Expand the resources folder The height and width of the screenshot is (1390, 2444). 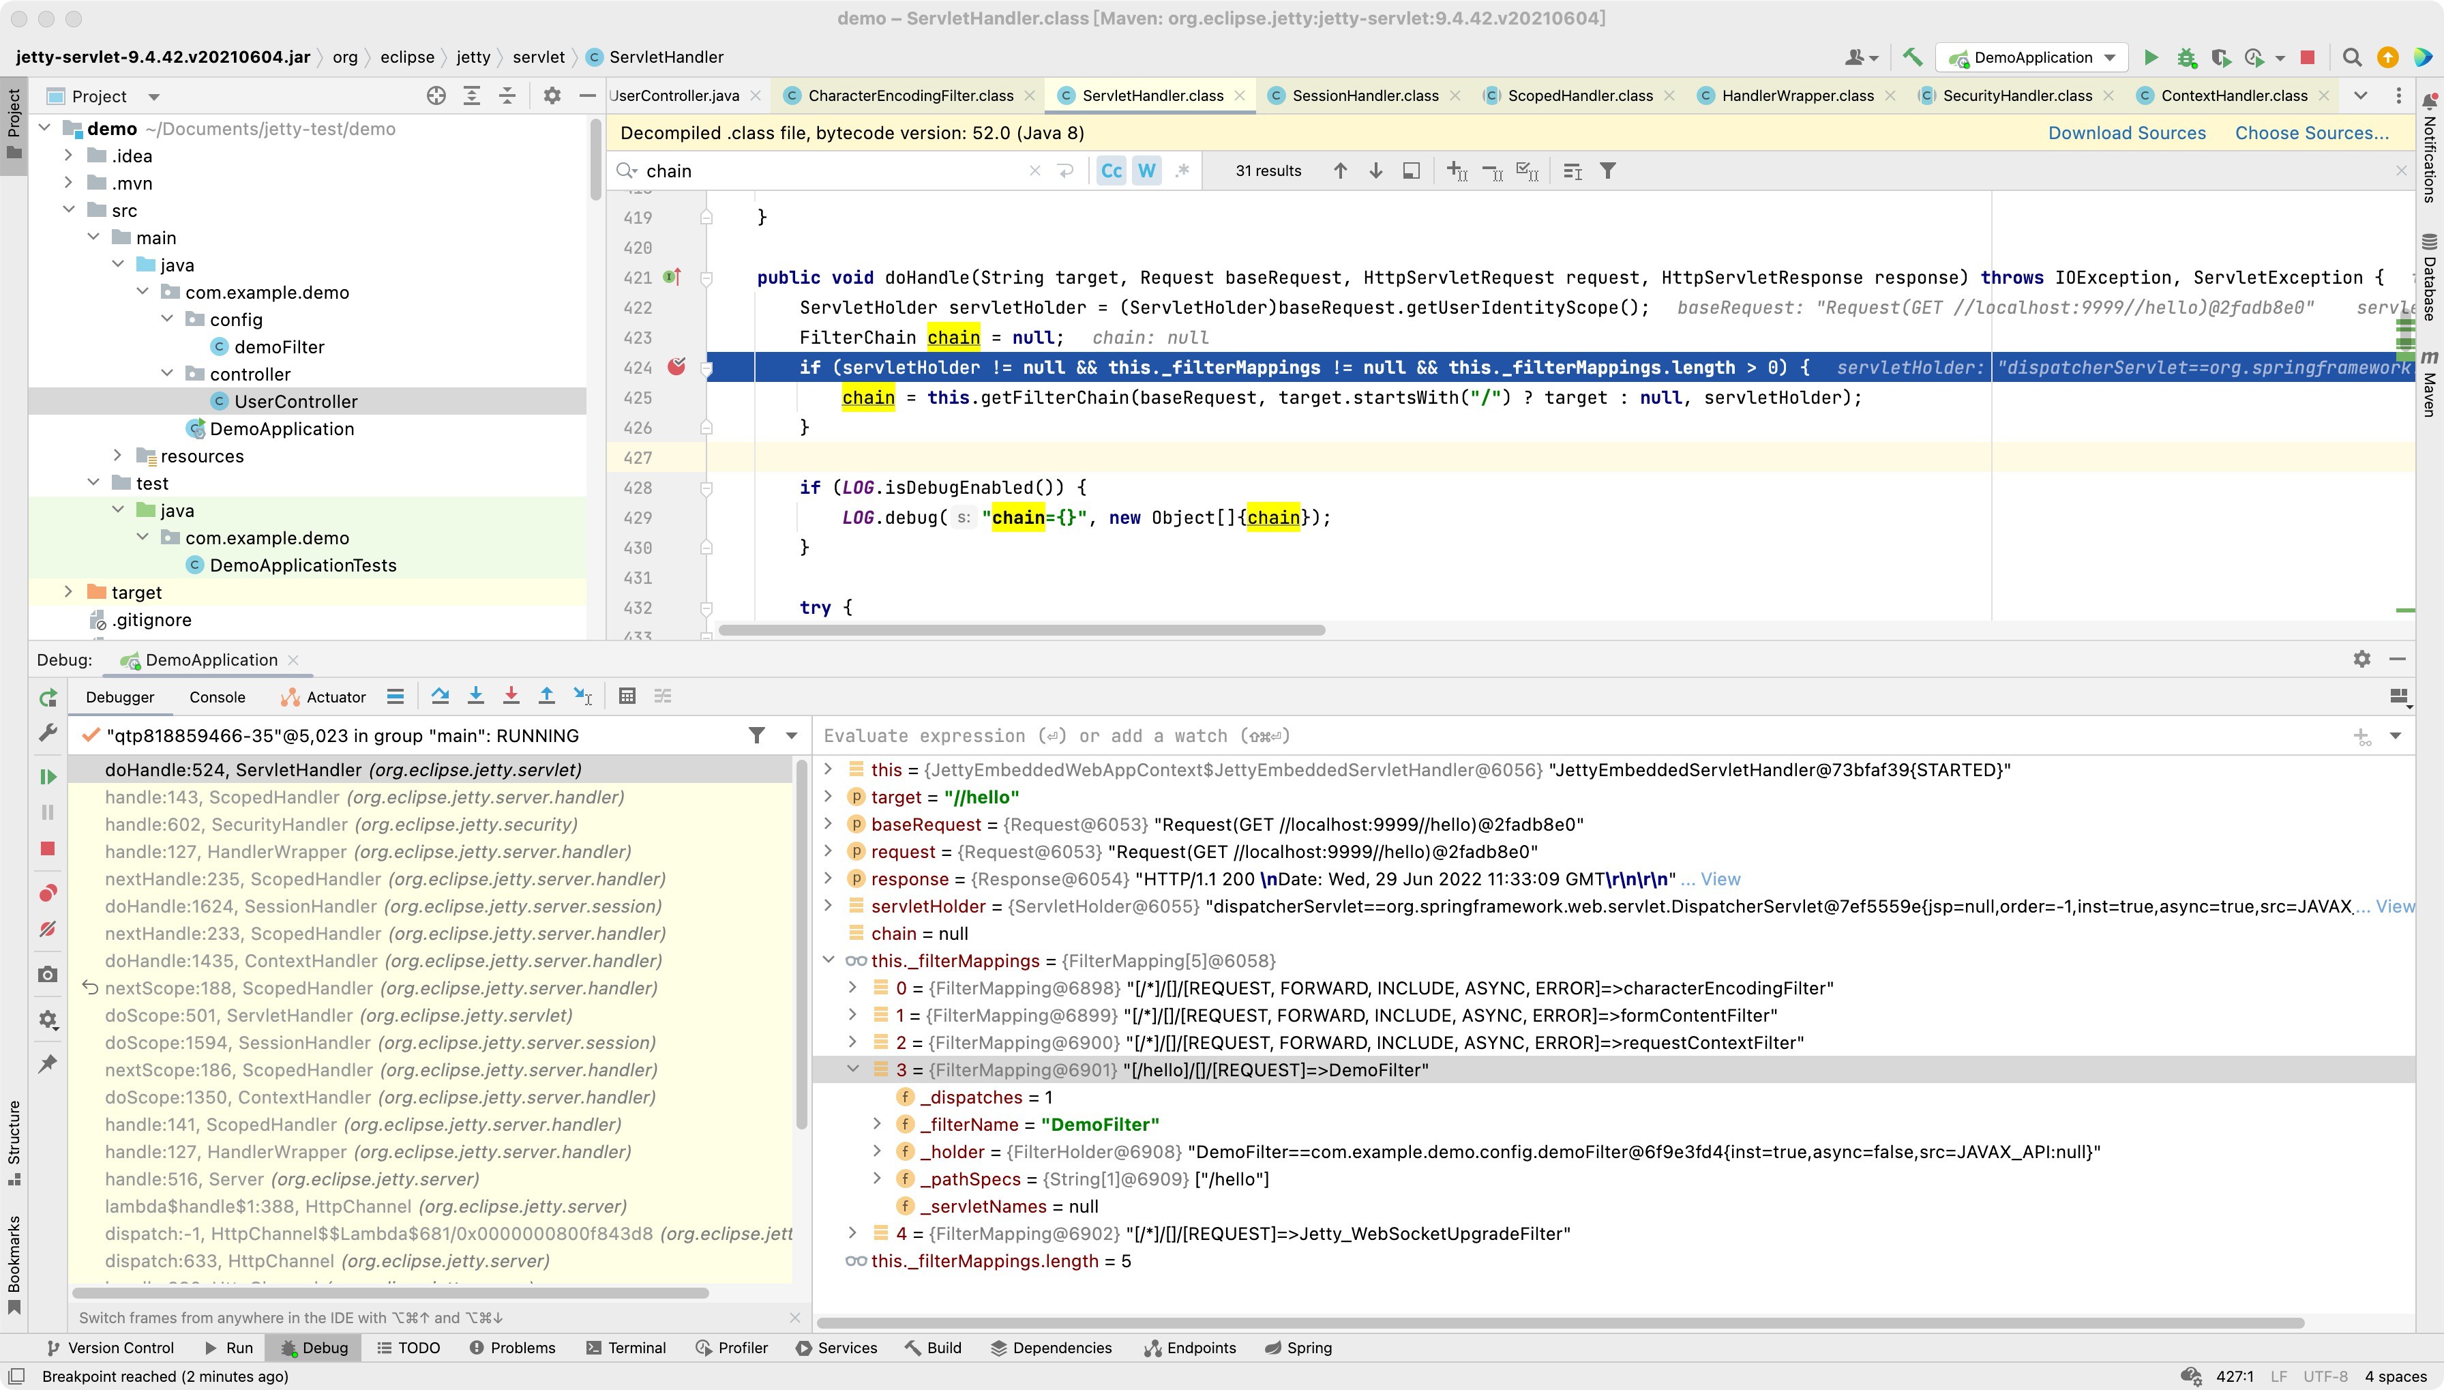(x=117, y=456)
